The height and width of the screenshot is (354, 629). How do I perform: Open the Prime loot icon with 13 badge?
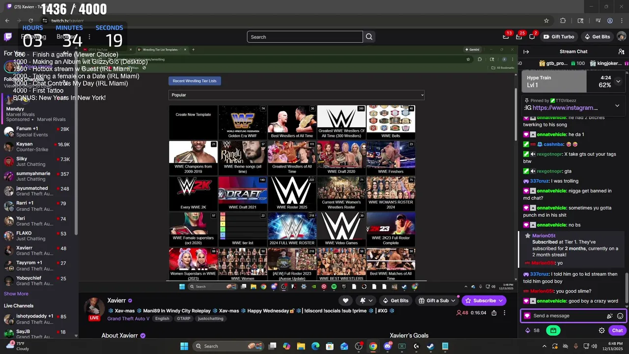[506, 37]
